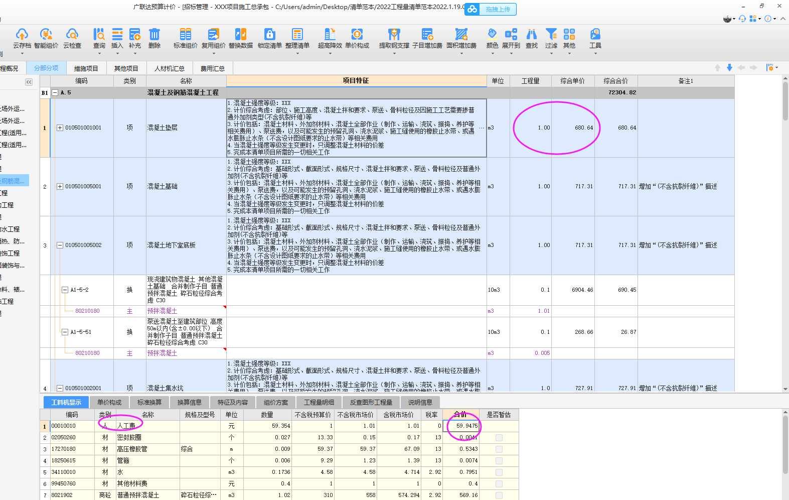Open the 其他 other tools icon
The image size is (789, 500).
click(569, 38)
